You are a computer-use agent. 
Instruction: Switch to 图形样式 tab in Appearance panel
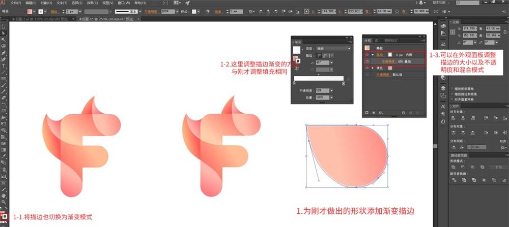tap(391, 41)
